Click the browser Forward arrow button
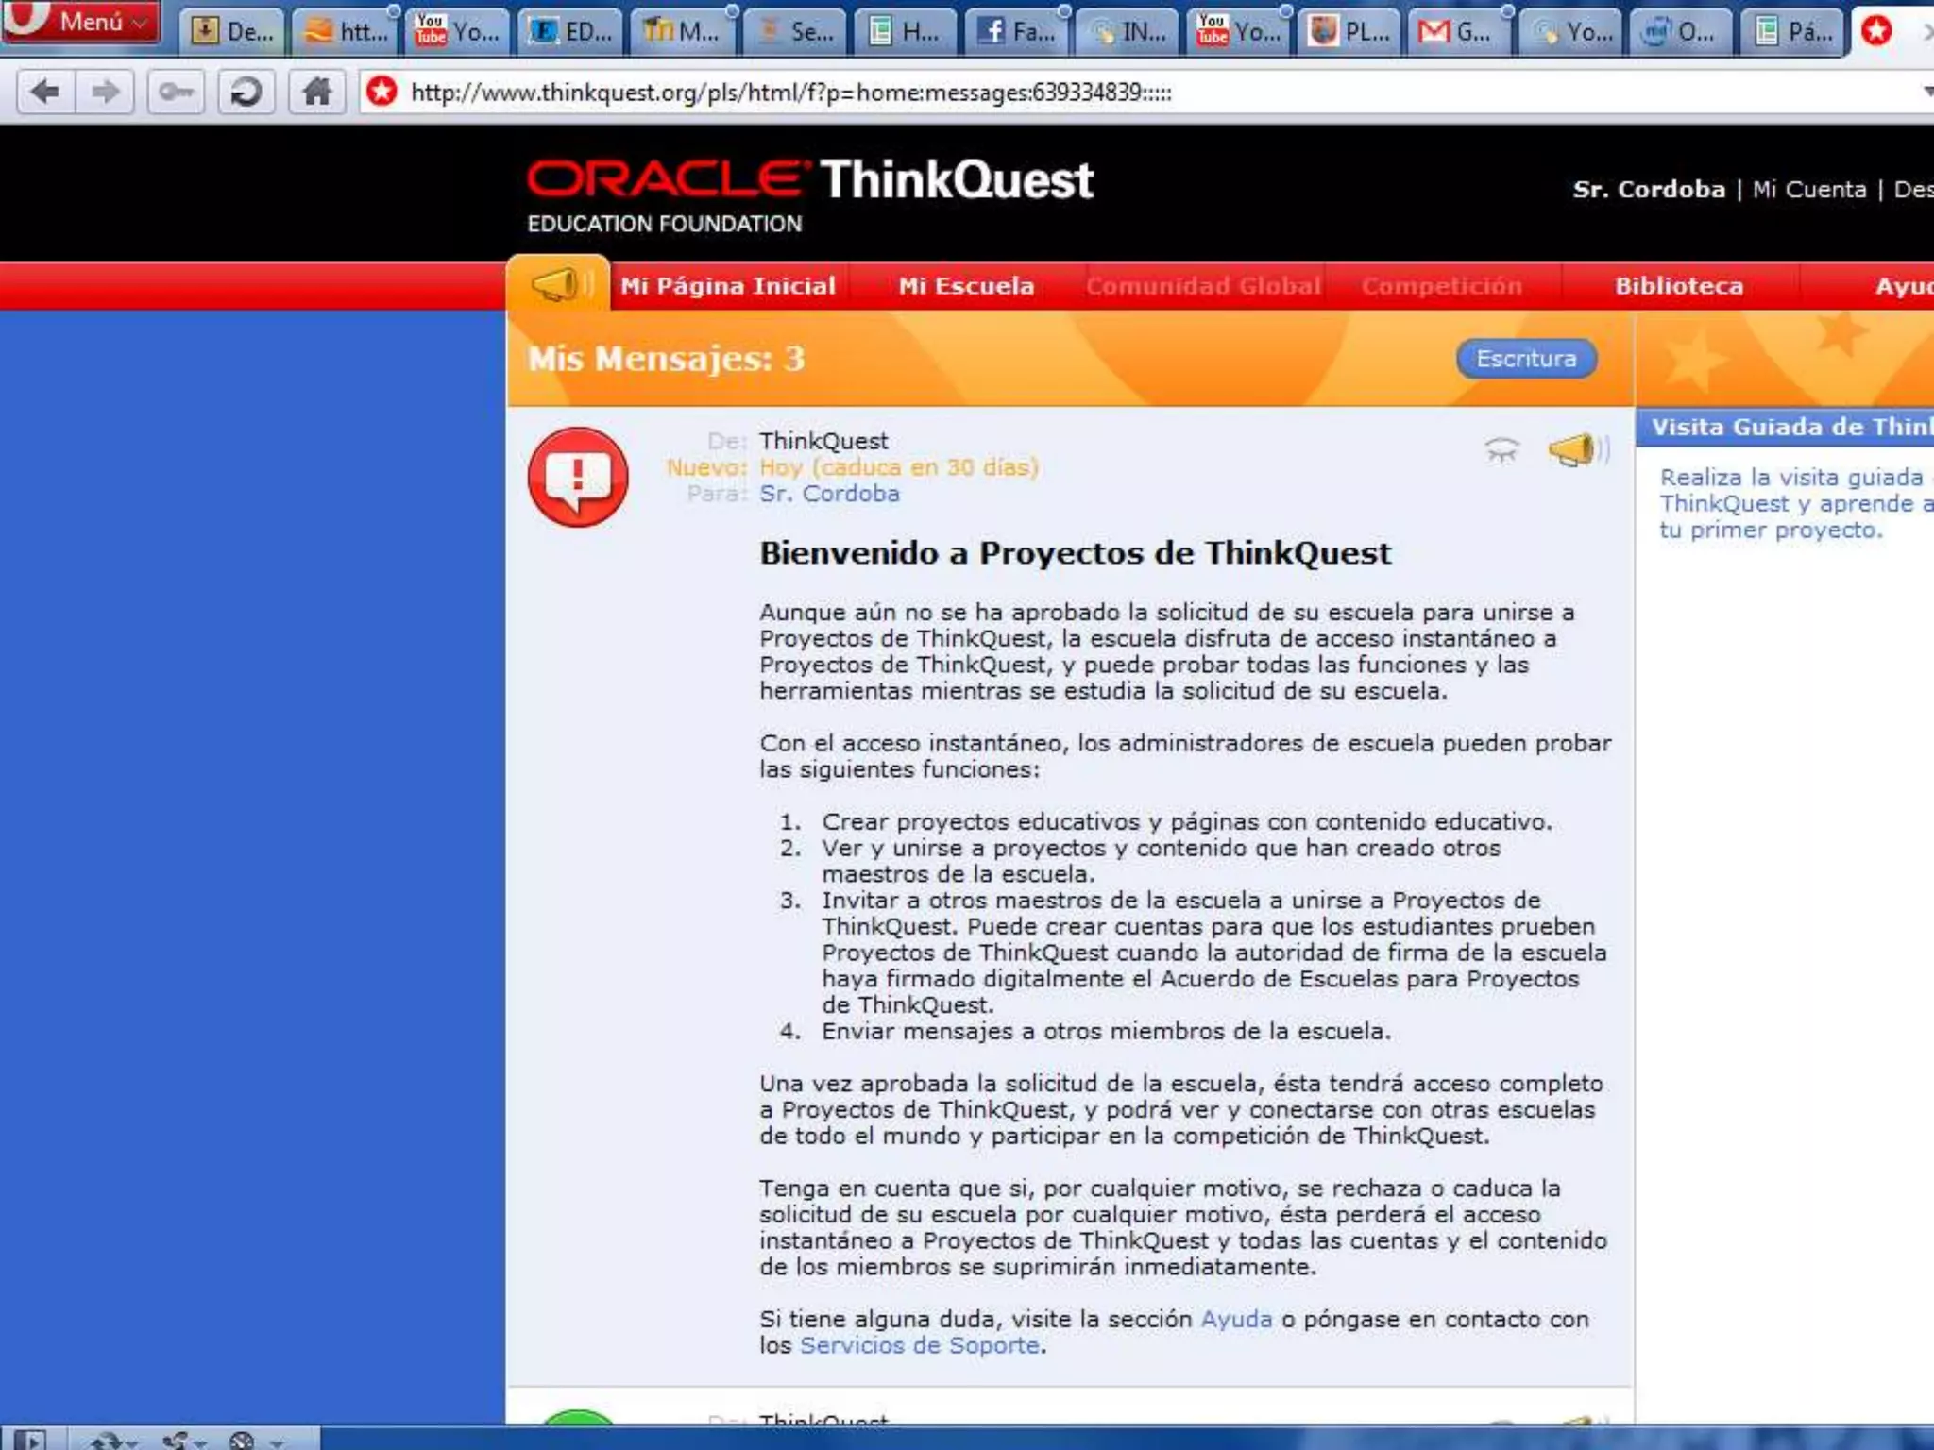1934x1450 pixels. pos(105,93)
